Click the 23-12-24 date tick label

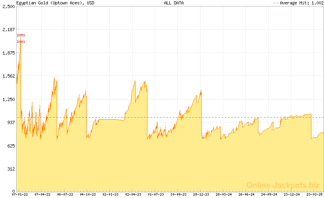[x=292, y=194]
